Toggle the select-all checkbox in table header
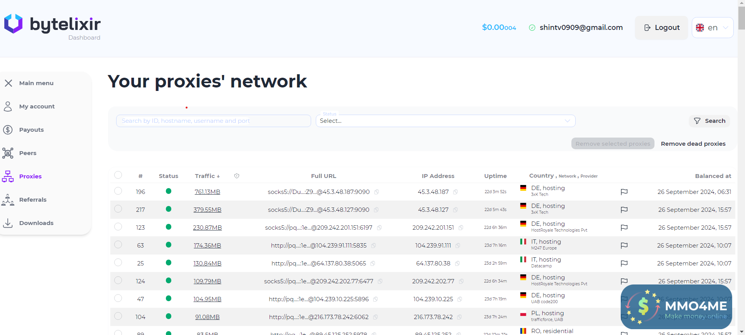745x335 pixels. pyautogui.click(x=118, y=175)
